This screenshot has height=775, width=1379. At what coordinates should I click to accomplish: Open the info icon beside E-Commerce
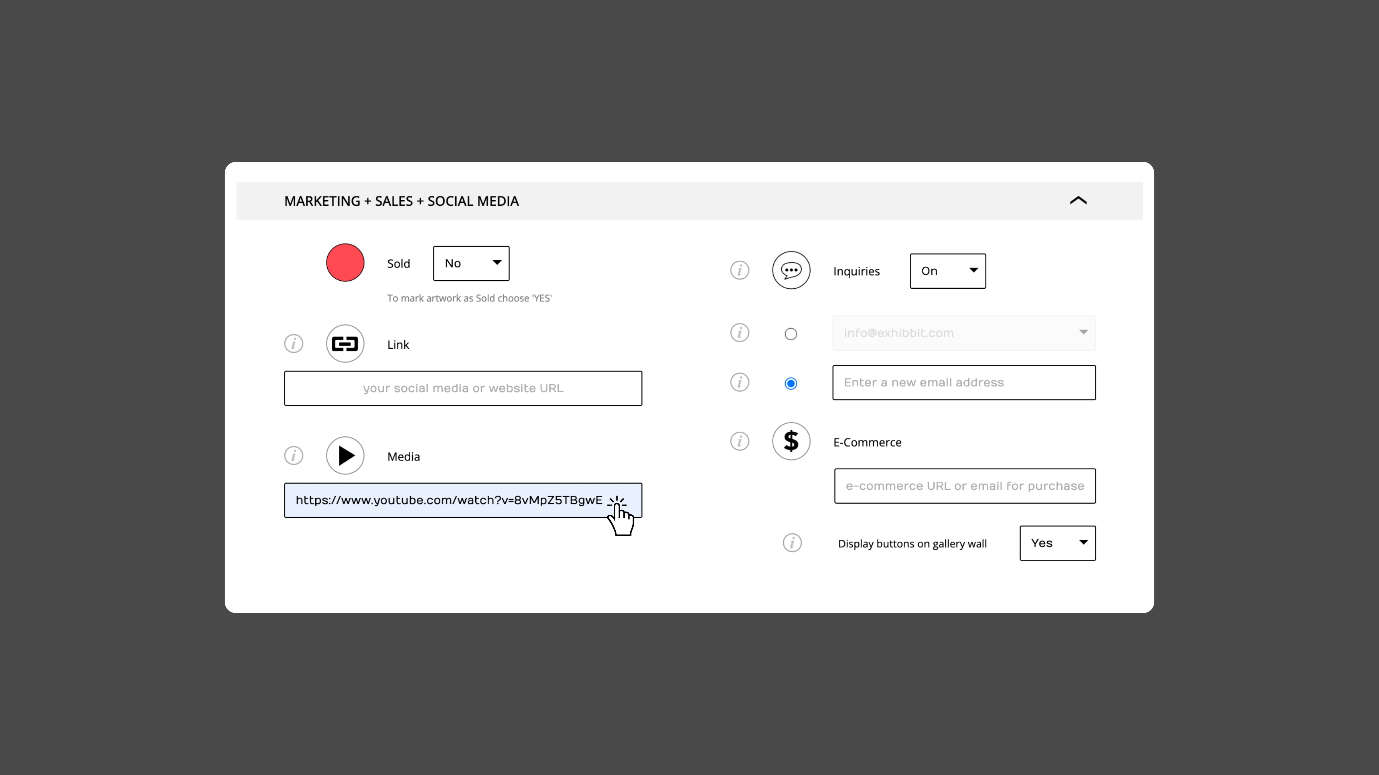coord(739,441)
